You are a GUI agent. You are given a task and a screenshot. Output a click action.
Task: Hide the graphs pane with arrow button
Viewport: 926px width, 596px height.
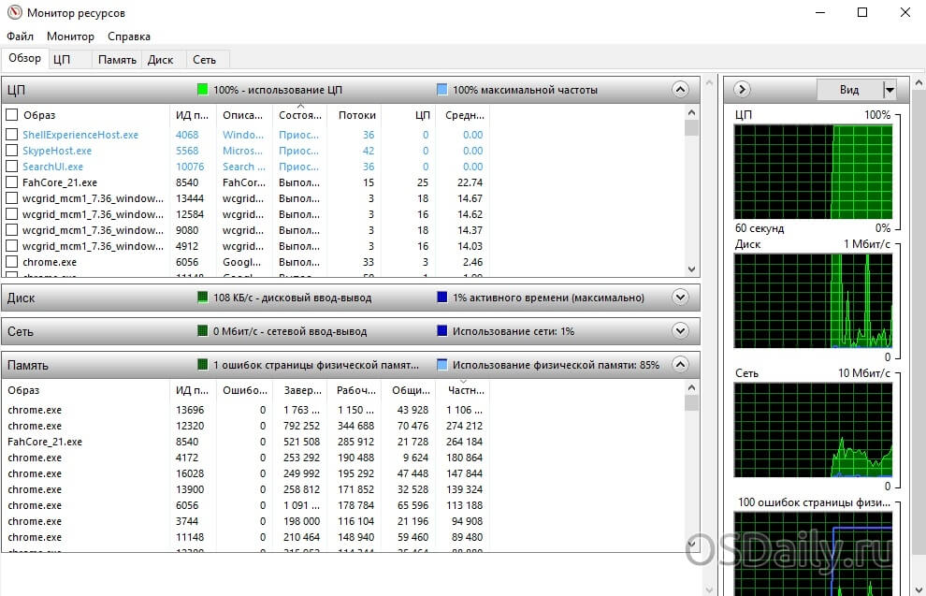point(742,90)
